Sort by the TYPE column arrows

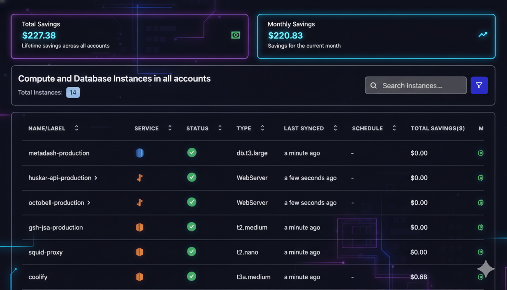coord(263,128)
